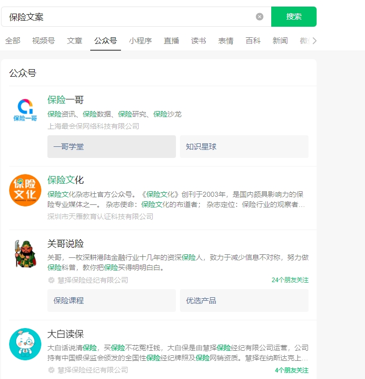
Task: Open the 大白读保 teal avatar
Action: [x=25, y=344]
